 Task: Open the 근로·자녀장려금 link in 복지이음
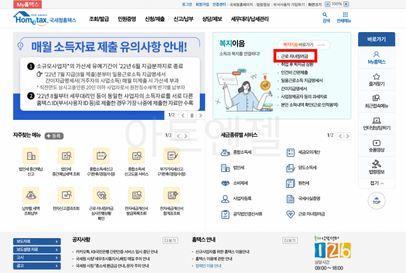pyautogui.click(x=295, y=56)
